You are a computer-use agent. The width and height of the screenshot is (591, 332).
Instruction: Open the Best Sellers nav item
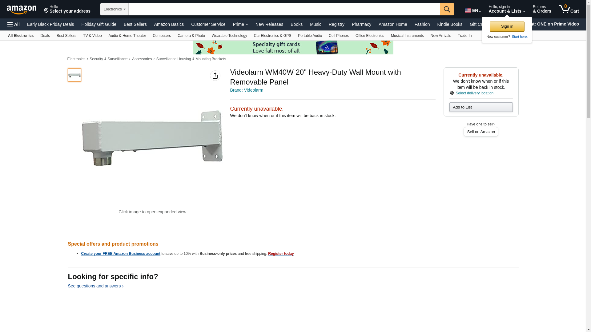tap(135, 24)
